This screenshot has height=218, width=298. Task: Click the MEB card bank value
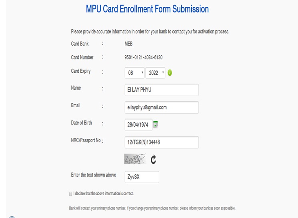pyautogui.click(x=128, y=44)
